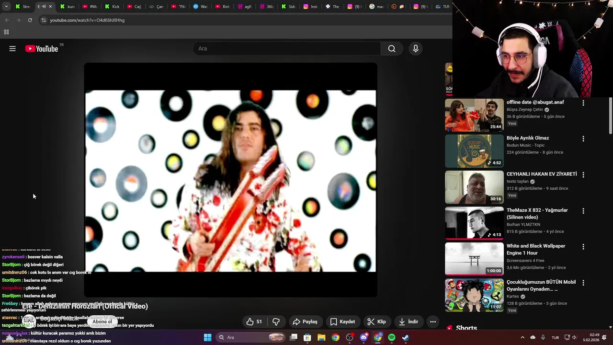Open the 'TheMaze X 832 - Yağmurlar' video title

click(x=537, y=214)
